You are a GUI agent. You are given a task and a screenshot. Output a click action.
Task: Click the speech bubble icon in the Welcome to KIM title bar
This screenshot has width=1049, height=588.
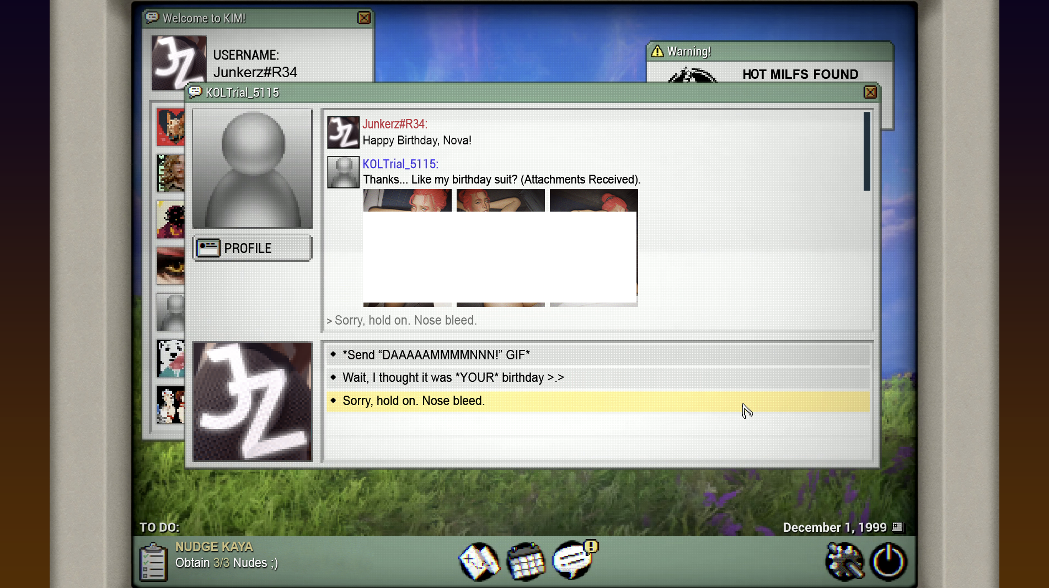tap(152, 18)
